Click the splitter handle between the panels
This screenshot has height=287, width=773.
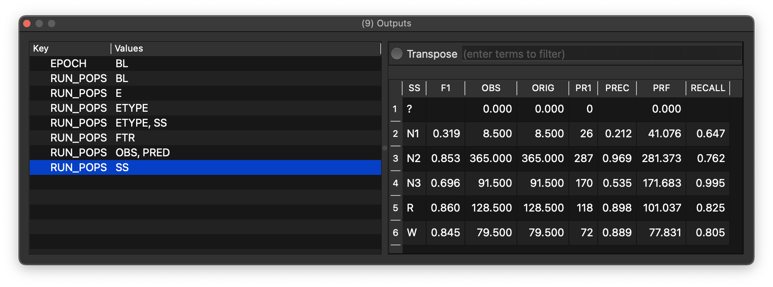tap(385, 148)
